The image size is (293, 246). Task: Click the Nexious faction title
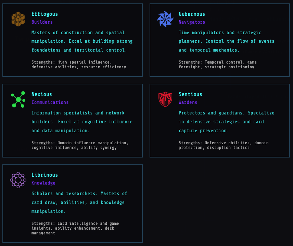click(x=41, y=94)
